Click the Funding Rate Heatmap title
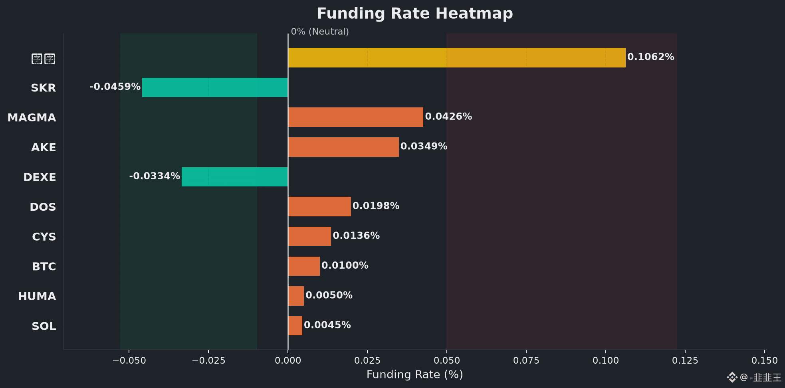 pyautogui.click(x=415, y=14)
